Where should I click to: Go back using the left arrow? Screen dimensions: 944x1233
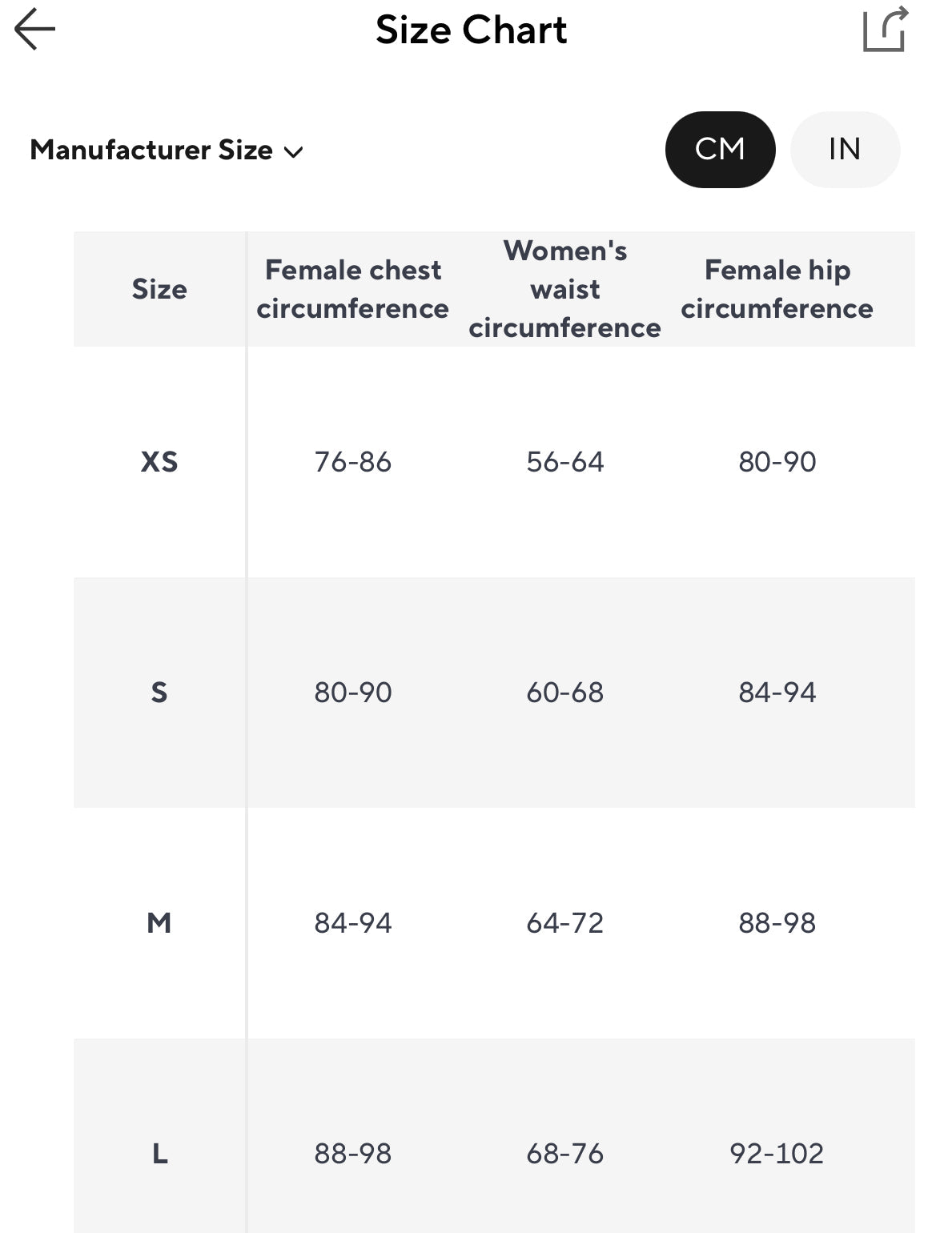(35, 30)
